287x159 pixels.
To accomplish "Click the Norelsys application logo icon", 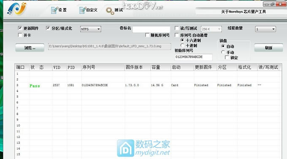I will click(x=16, y=8).
